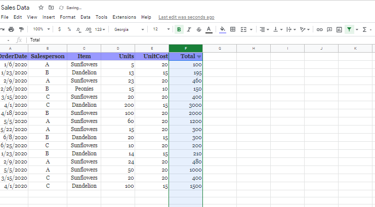This screenshot has height=207, width=375.
Task: Click the Sales Data document title
Action: point(15,8)
